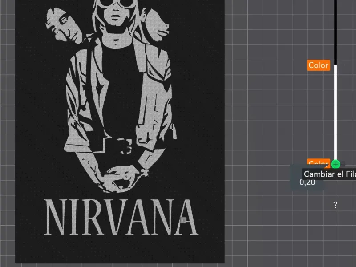
Task: Remove upper color change with minus icon
Action: tap(342, 65)
